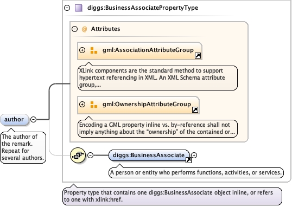
Task: Follow the diggs:BusinessAssociate reference arrow
Action: [188, 160]
